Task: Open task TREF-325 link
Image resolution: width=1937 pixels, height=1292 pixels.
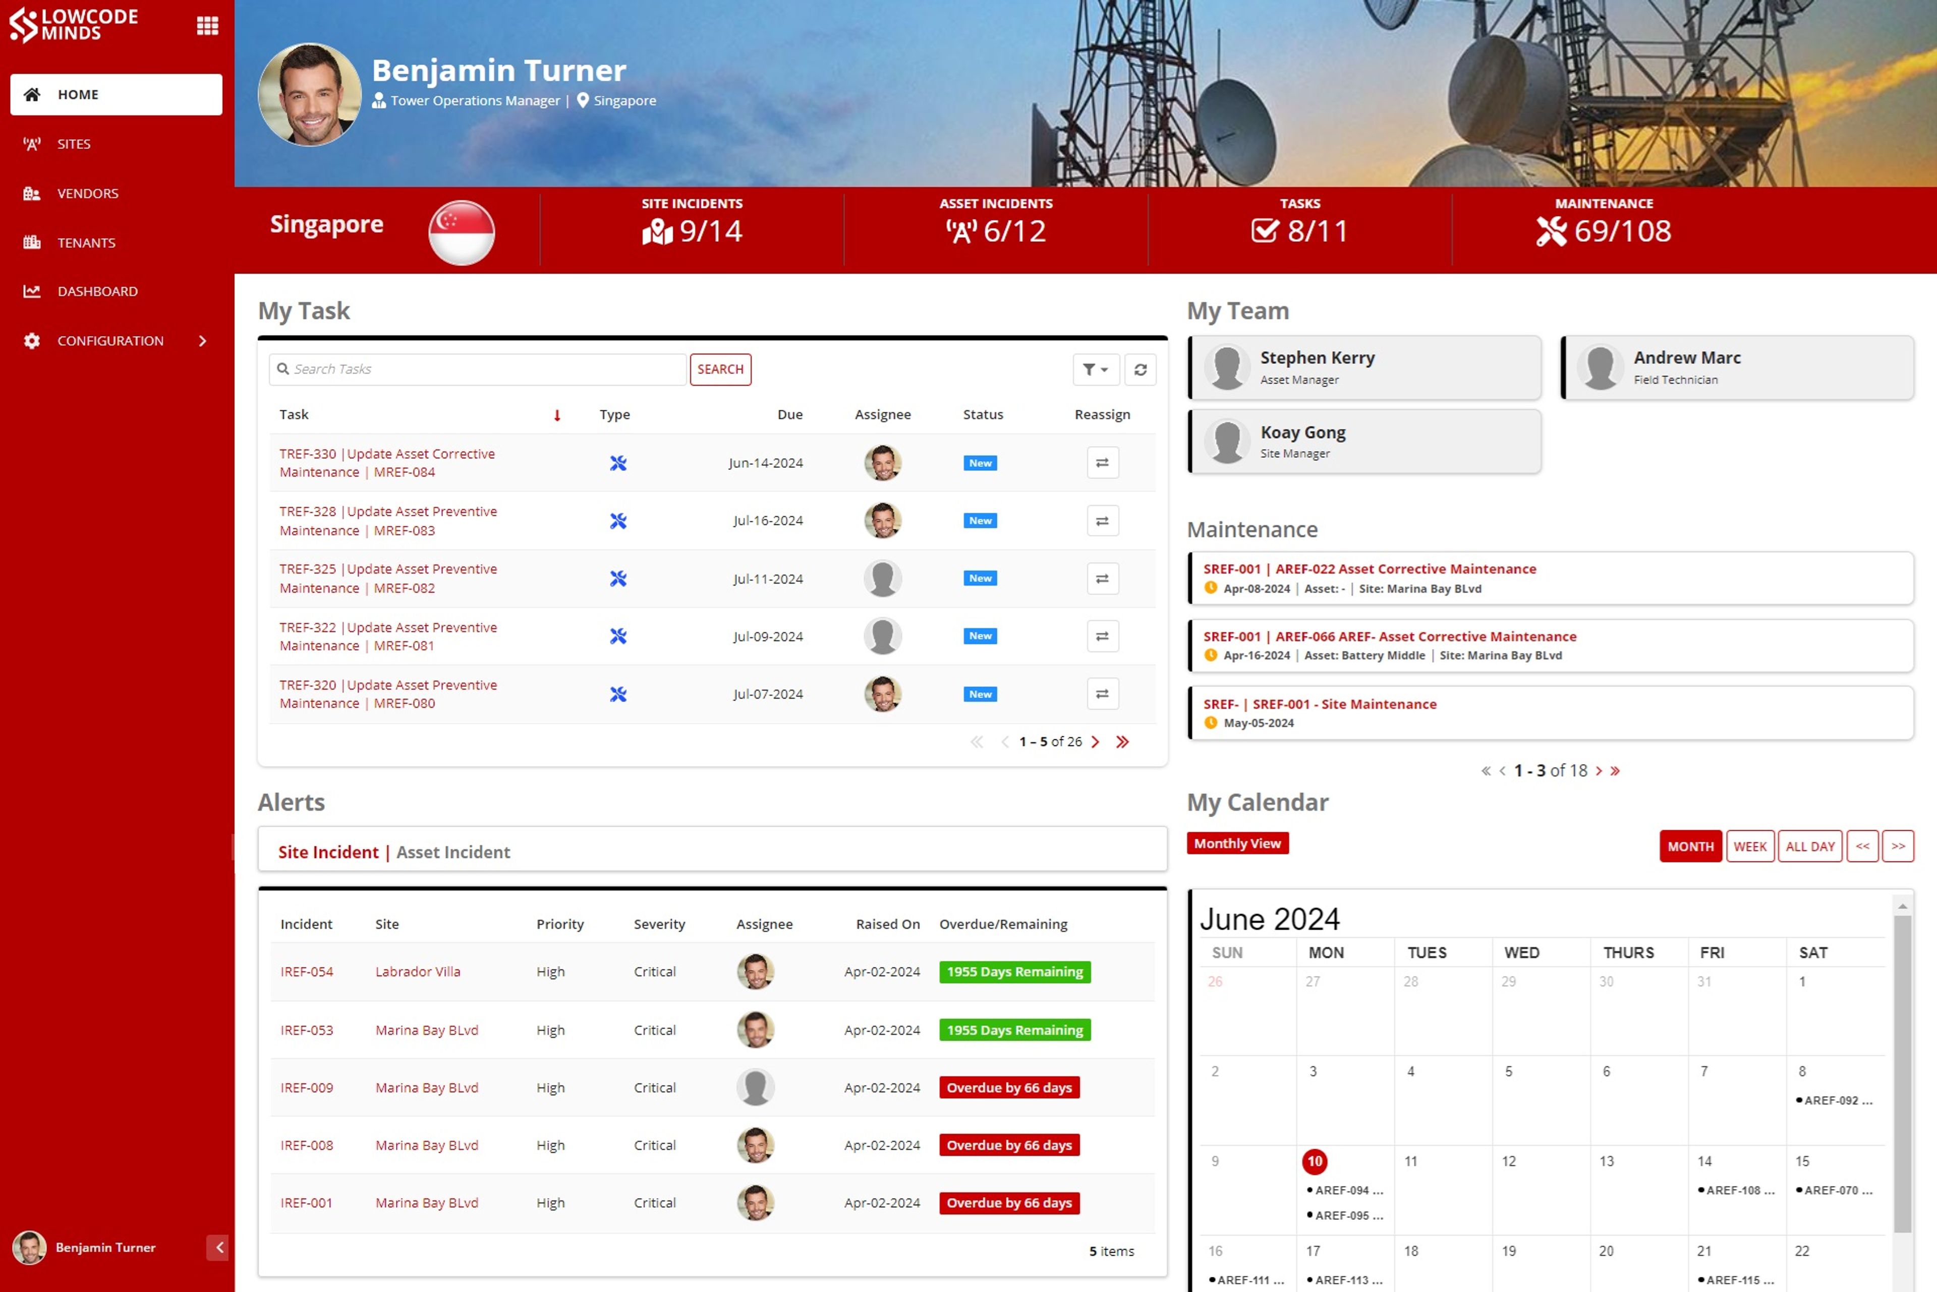Action: coord(387,578)
